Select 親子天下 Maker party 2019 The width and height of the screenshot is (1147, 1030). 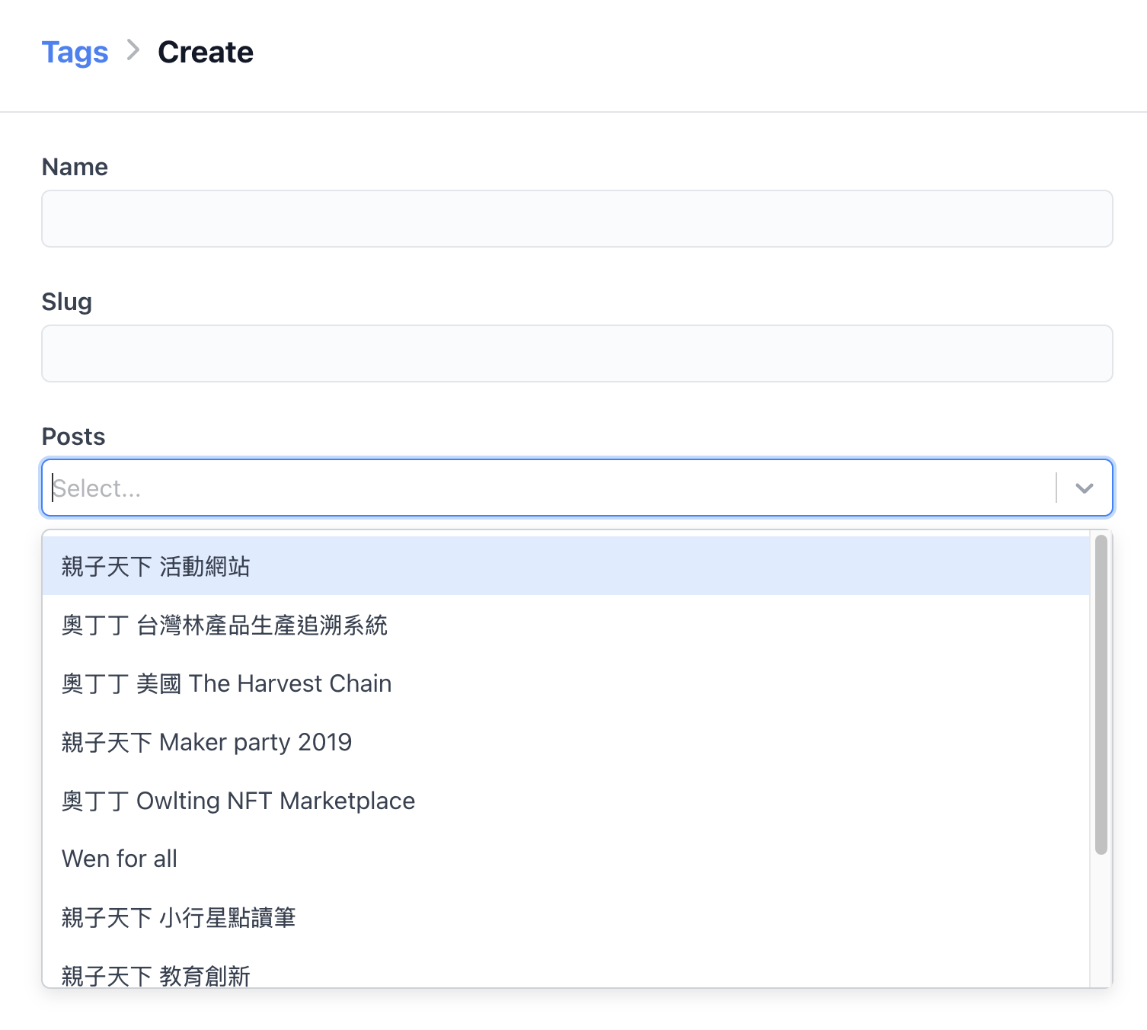pos(566,742)
